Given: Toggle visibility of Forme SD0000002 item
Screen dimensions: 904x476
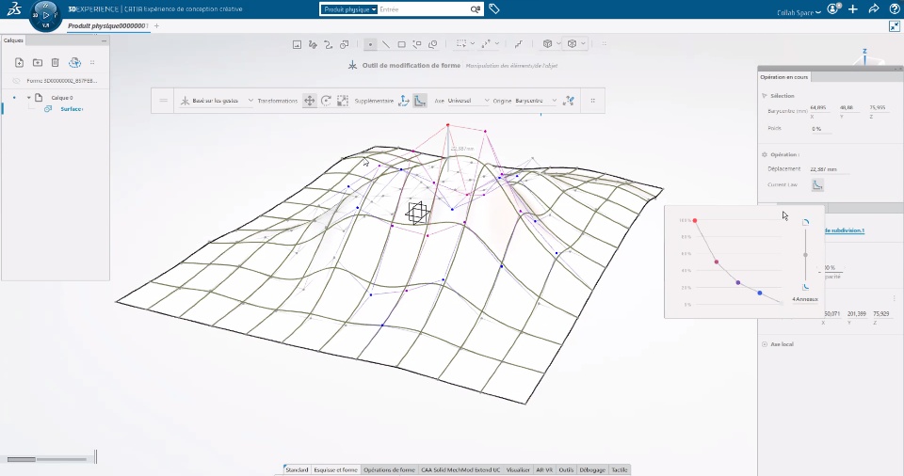Looking at the screenshot, I should click(x=16, y=82).
